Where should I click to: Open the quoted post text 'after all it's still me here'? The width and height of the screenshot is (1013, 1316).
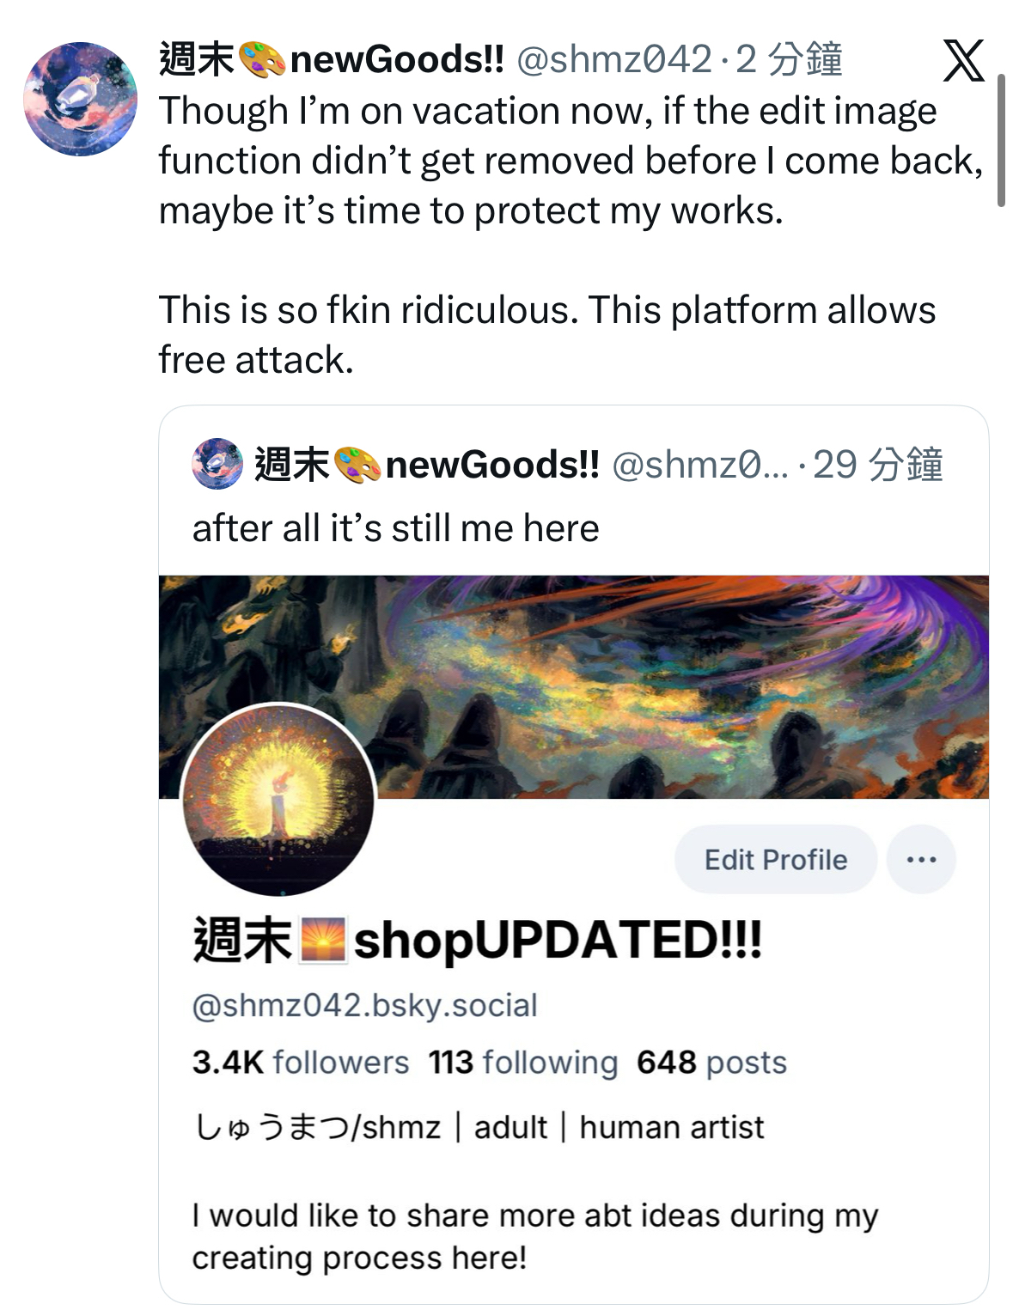click(x=395, y=528)
